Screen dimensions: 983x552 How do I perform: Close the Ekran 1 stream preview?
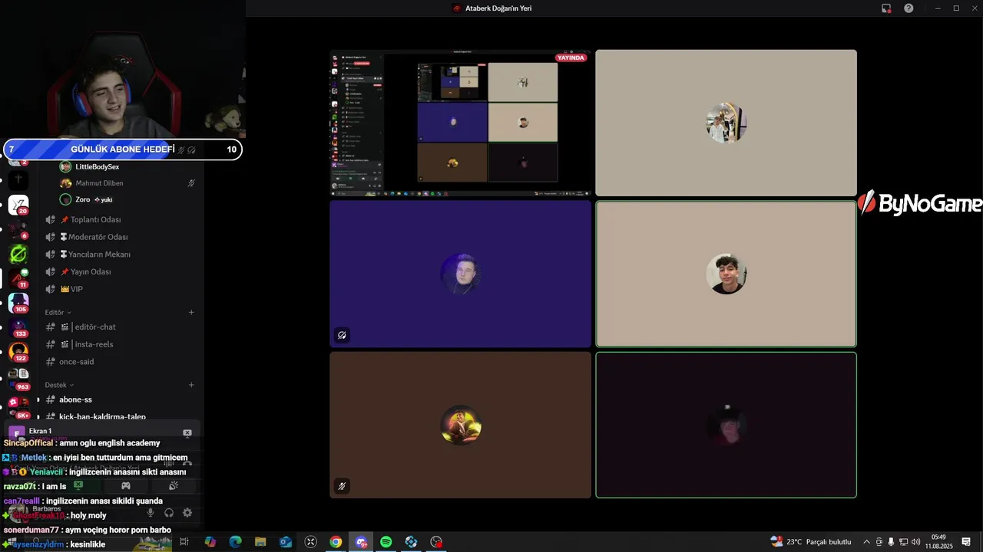tap(187, 433)
